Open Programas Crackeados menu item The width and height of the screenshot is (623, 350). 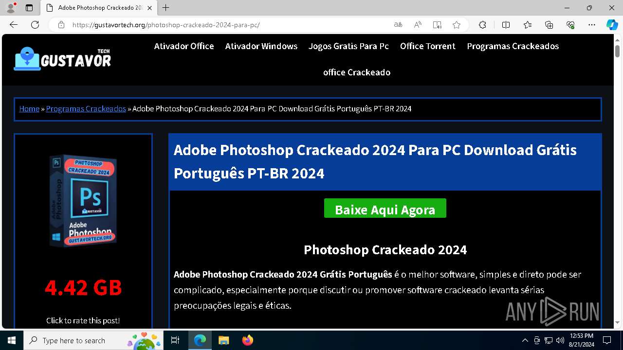pos(513,46)
